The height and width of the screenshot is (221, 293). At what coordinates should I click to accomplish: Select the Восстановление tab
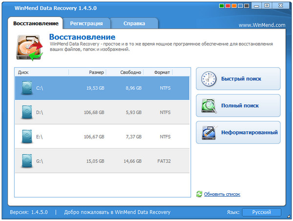[x=36, y=23]
